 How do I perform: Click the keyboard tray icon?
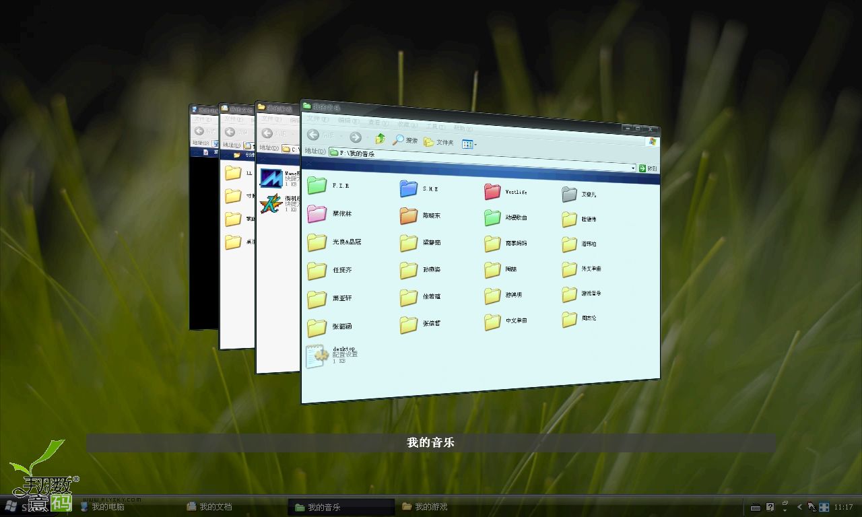click(756, 508)
